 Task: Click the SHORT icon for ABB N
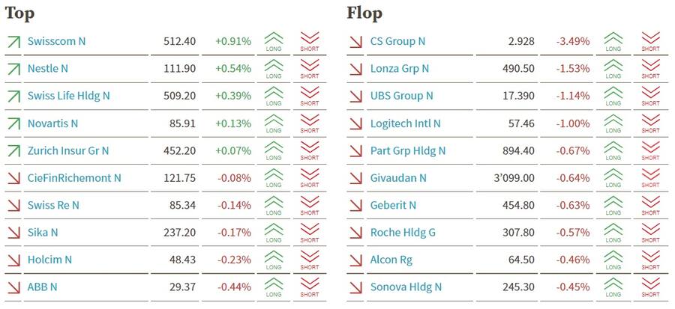(310, 287)
